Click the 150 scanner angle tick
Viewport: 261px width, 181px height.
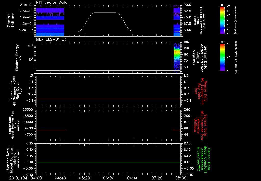(186, 48)
